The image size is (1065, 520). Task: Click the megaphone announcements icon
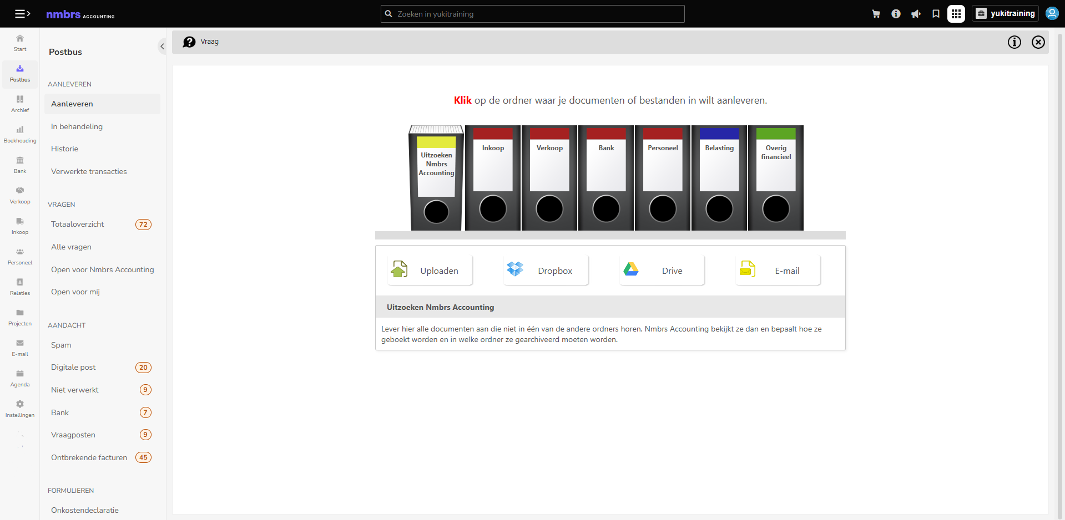click(916, 14)
